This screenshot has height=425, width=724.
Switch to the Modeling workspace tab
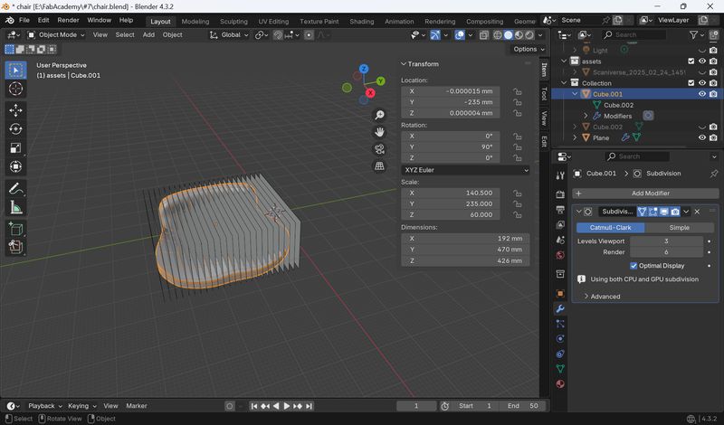pyautogui.click(x=195, y=21)
